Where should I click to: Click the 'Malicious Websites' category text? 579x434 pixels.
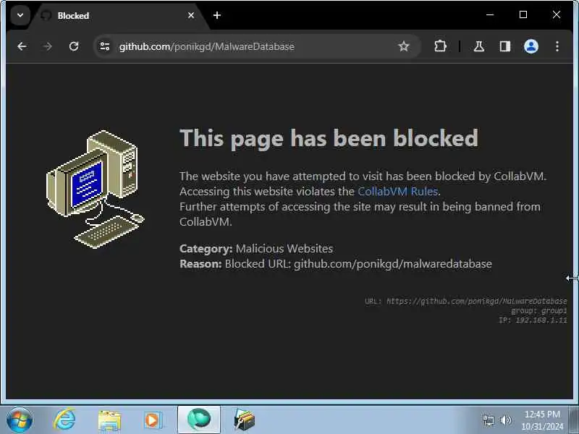tap(284, 249)
